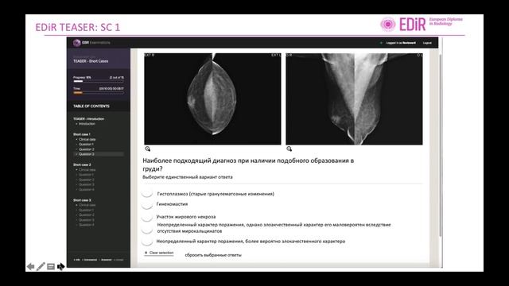The width and height of the screenshot is (509, 286).
Task: Click the Logged in as status text
Action: coord(401,43)
